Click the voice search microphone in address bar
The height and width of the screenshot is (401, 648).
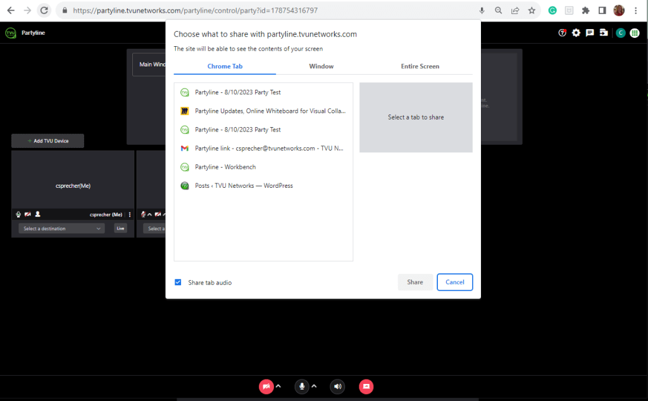pos(482,10)
